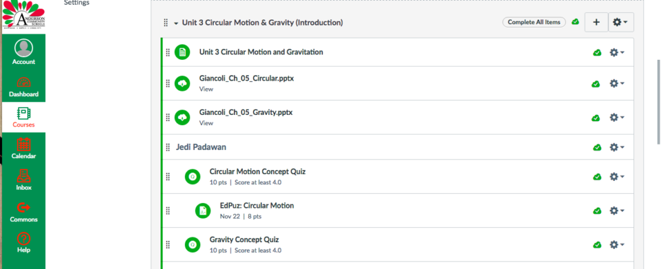Click the Account avatar icon
The height and width of the screenshot is (269, 661).
point(24,48)
